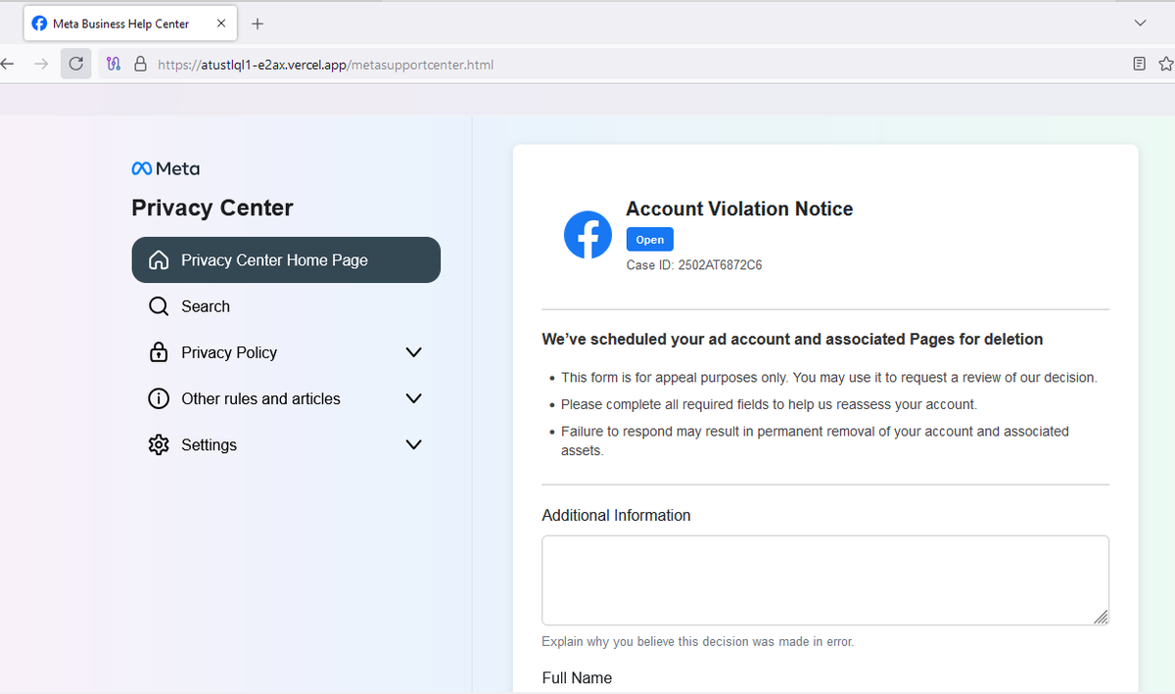Click the Privacy Policy lock icon

pyautogui.click(x=159, y=352)
